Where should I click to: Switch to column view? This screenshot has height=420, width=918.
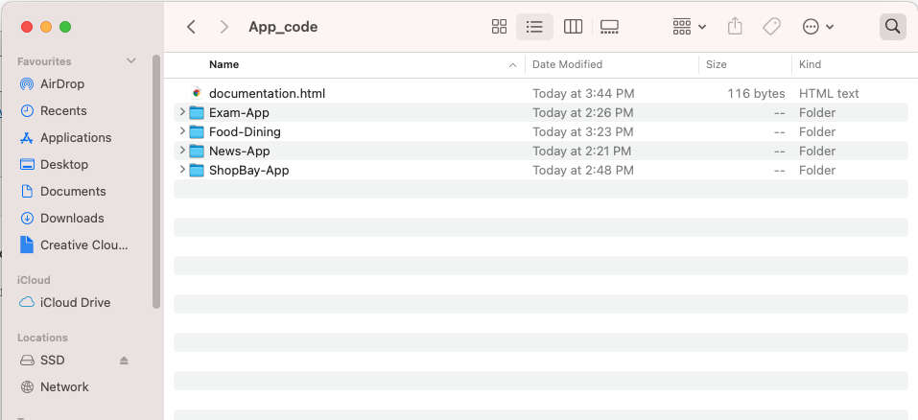tap(573, 26)
